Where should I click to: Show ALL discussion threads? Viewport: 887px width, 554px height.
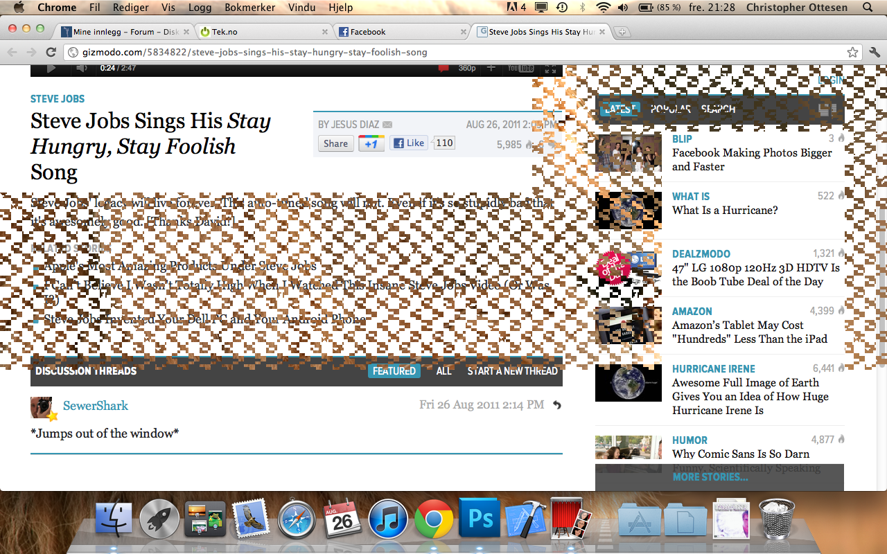tap(444, 371)
